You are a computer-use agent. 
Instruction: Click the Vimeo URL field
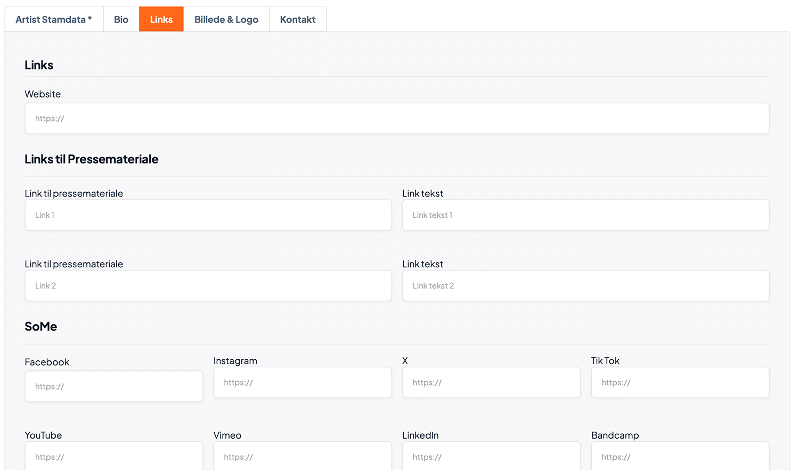pos(303,457)
